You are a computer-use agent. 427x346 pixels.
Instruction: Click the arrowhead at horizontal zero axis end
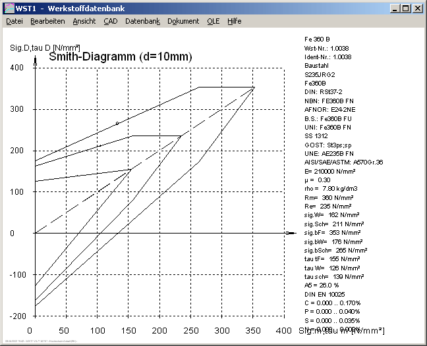coord(289,233)
